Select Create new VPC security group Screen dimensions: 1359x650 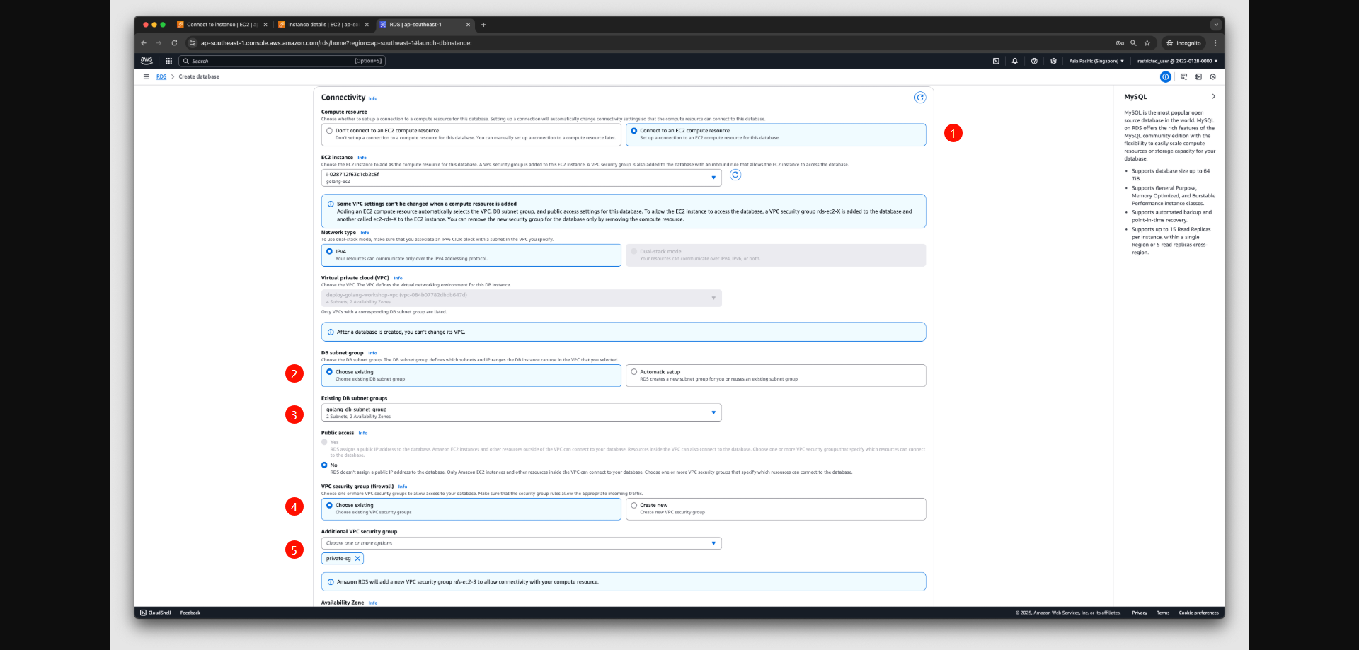click(x=776, y=509)
